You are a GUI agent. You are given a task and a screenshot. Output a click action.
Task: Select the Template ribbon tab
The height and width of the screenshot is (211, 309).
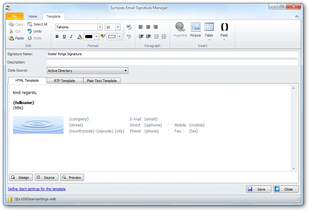click(x=54, y=16)
